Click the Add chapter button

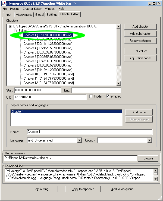point(140,27)
